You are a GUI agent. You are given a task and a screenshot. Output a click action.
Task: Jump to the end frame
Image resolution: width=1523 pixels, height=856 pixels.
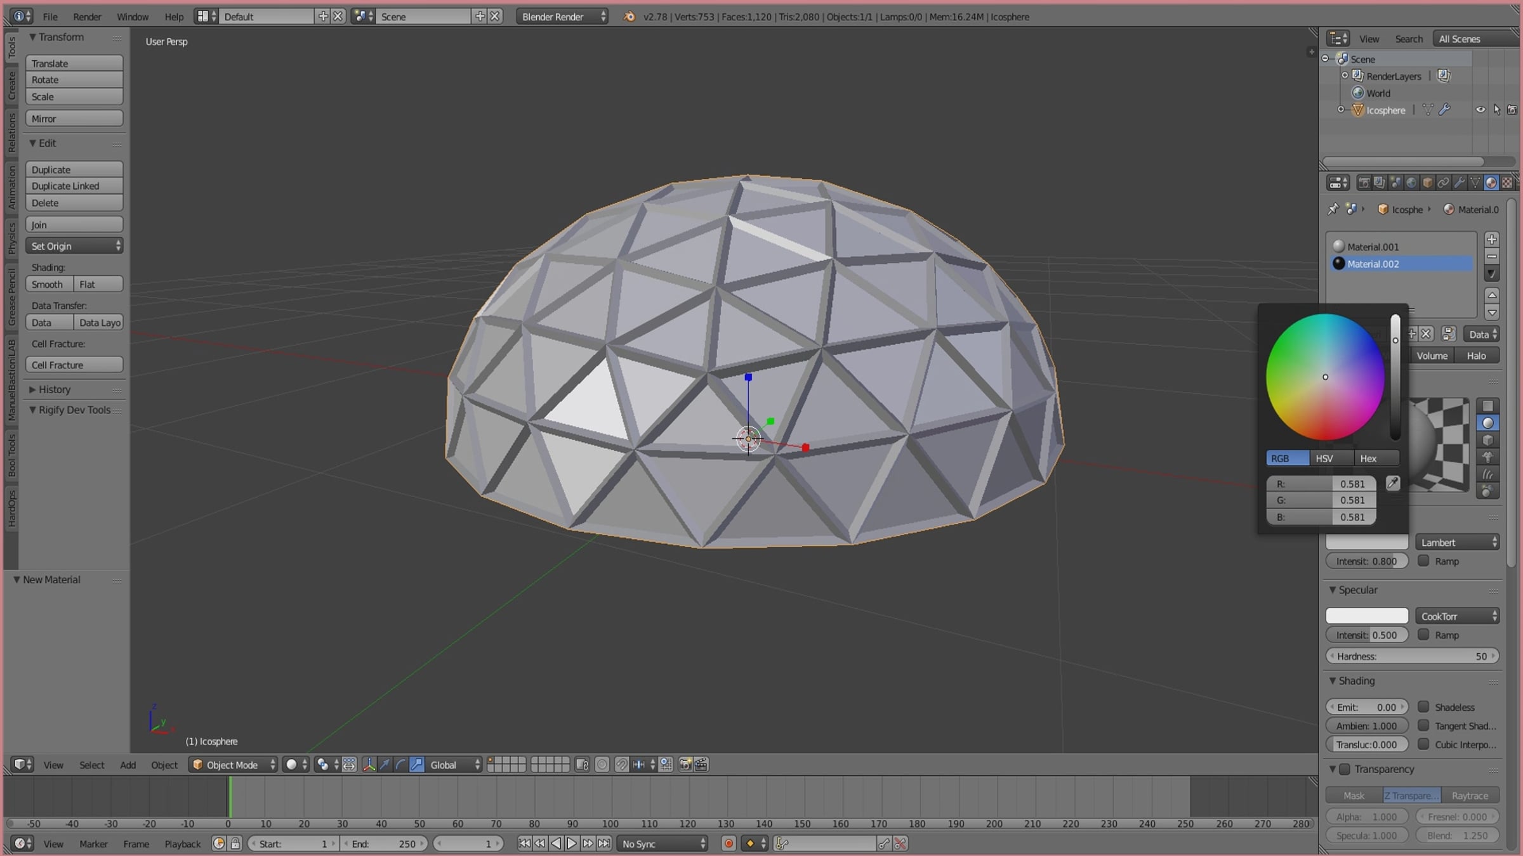click(604, 843)
